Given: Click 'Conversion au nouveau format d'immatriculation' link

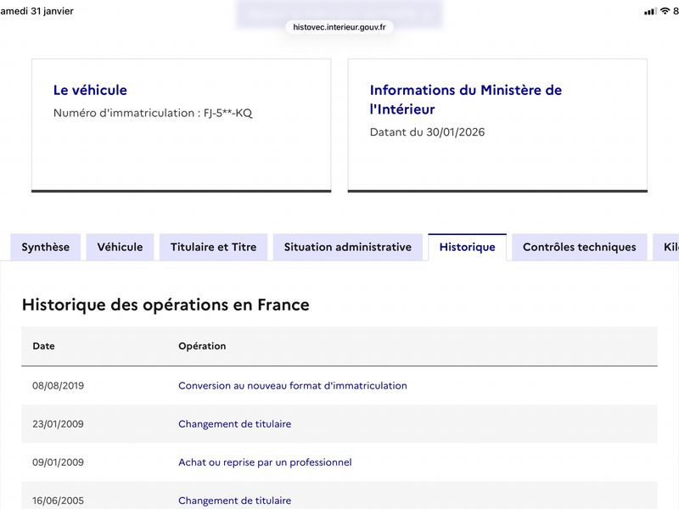Looking at the screenshot, I should (293, 386).
